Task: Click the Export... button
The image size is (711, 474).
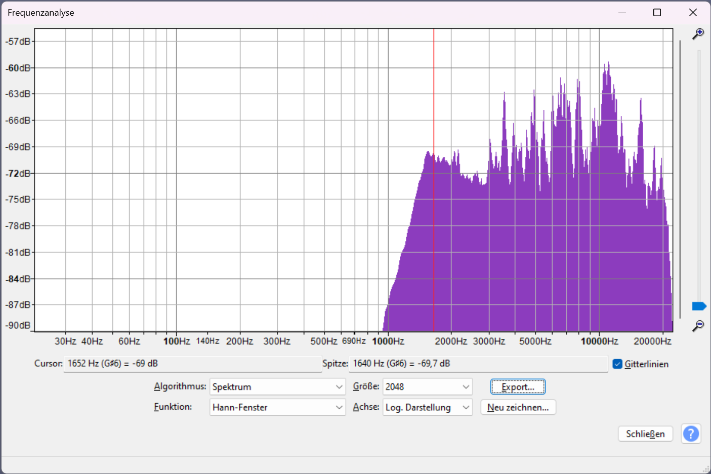Action: point(518,387)
